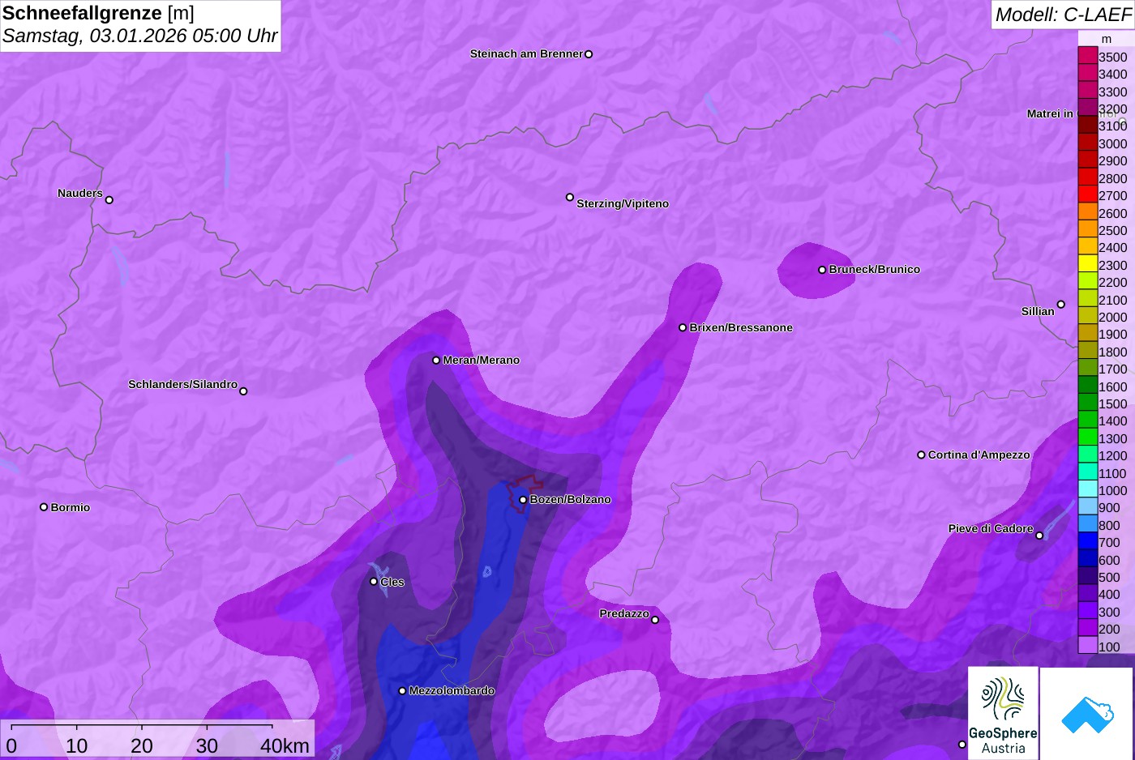This screenshot has height=760, width=1135.
Task: Select the legend value "500"
Action: coord(1109,577)
